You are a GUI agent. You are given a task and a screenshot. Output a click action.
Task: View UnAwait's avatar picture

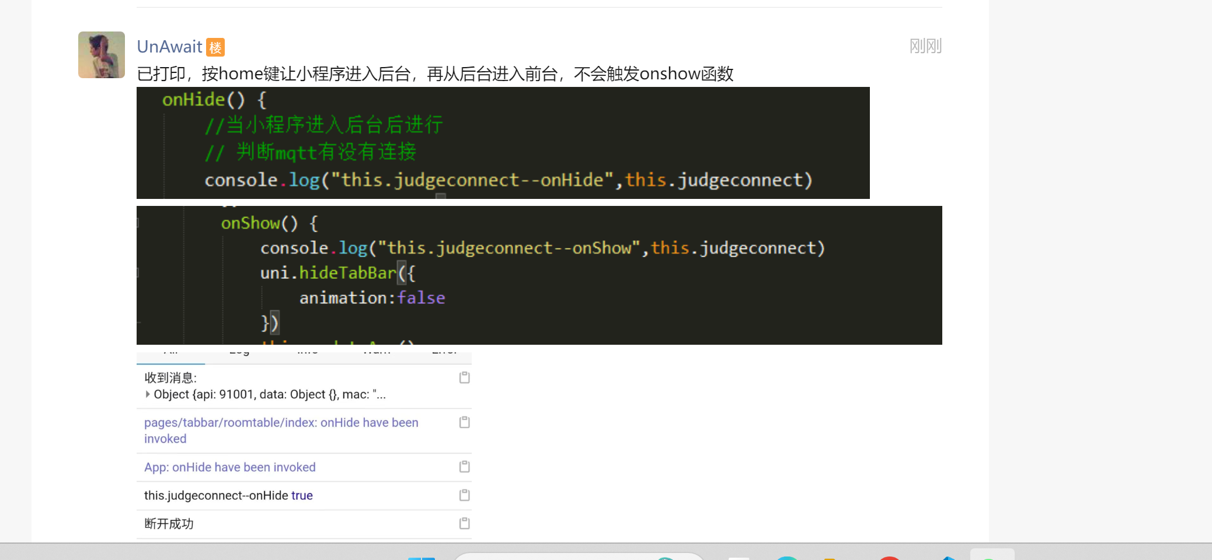(102, 55)
